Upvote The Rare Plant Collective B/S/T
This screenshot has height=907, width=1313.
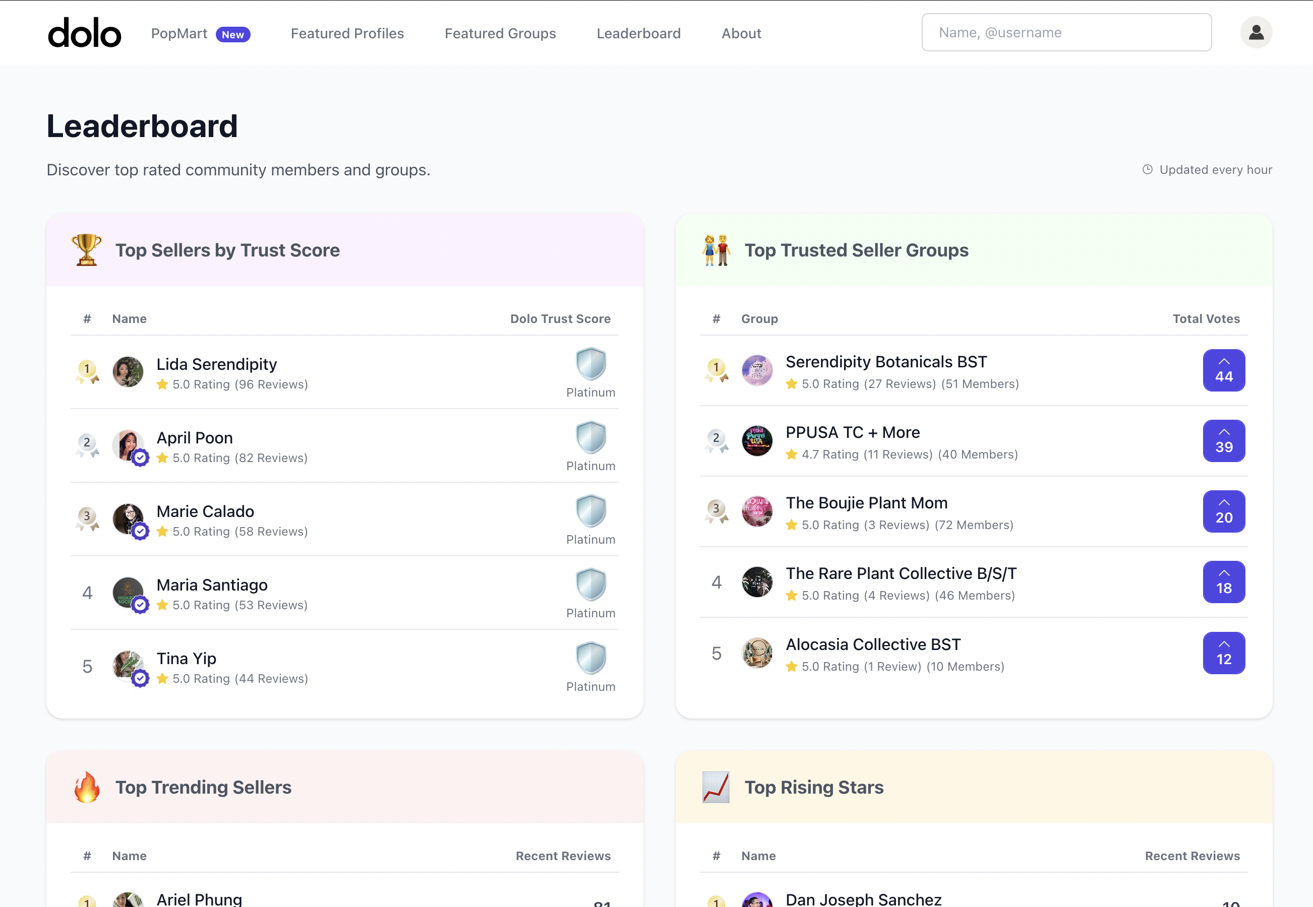coord(1223,582)
